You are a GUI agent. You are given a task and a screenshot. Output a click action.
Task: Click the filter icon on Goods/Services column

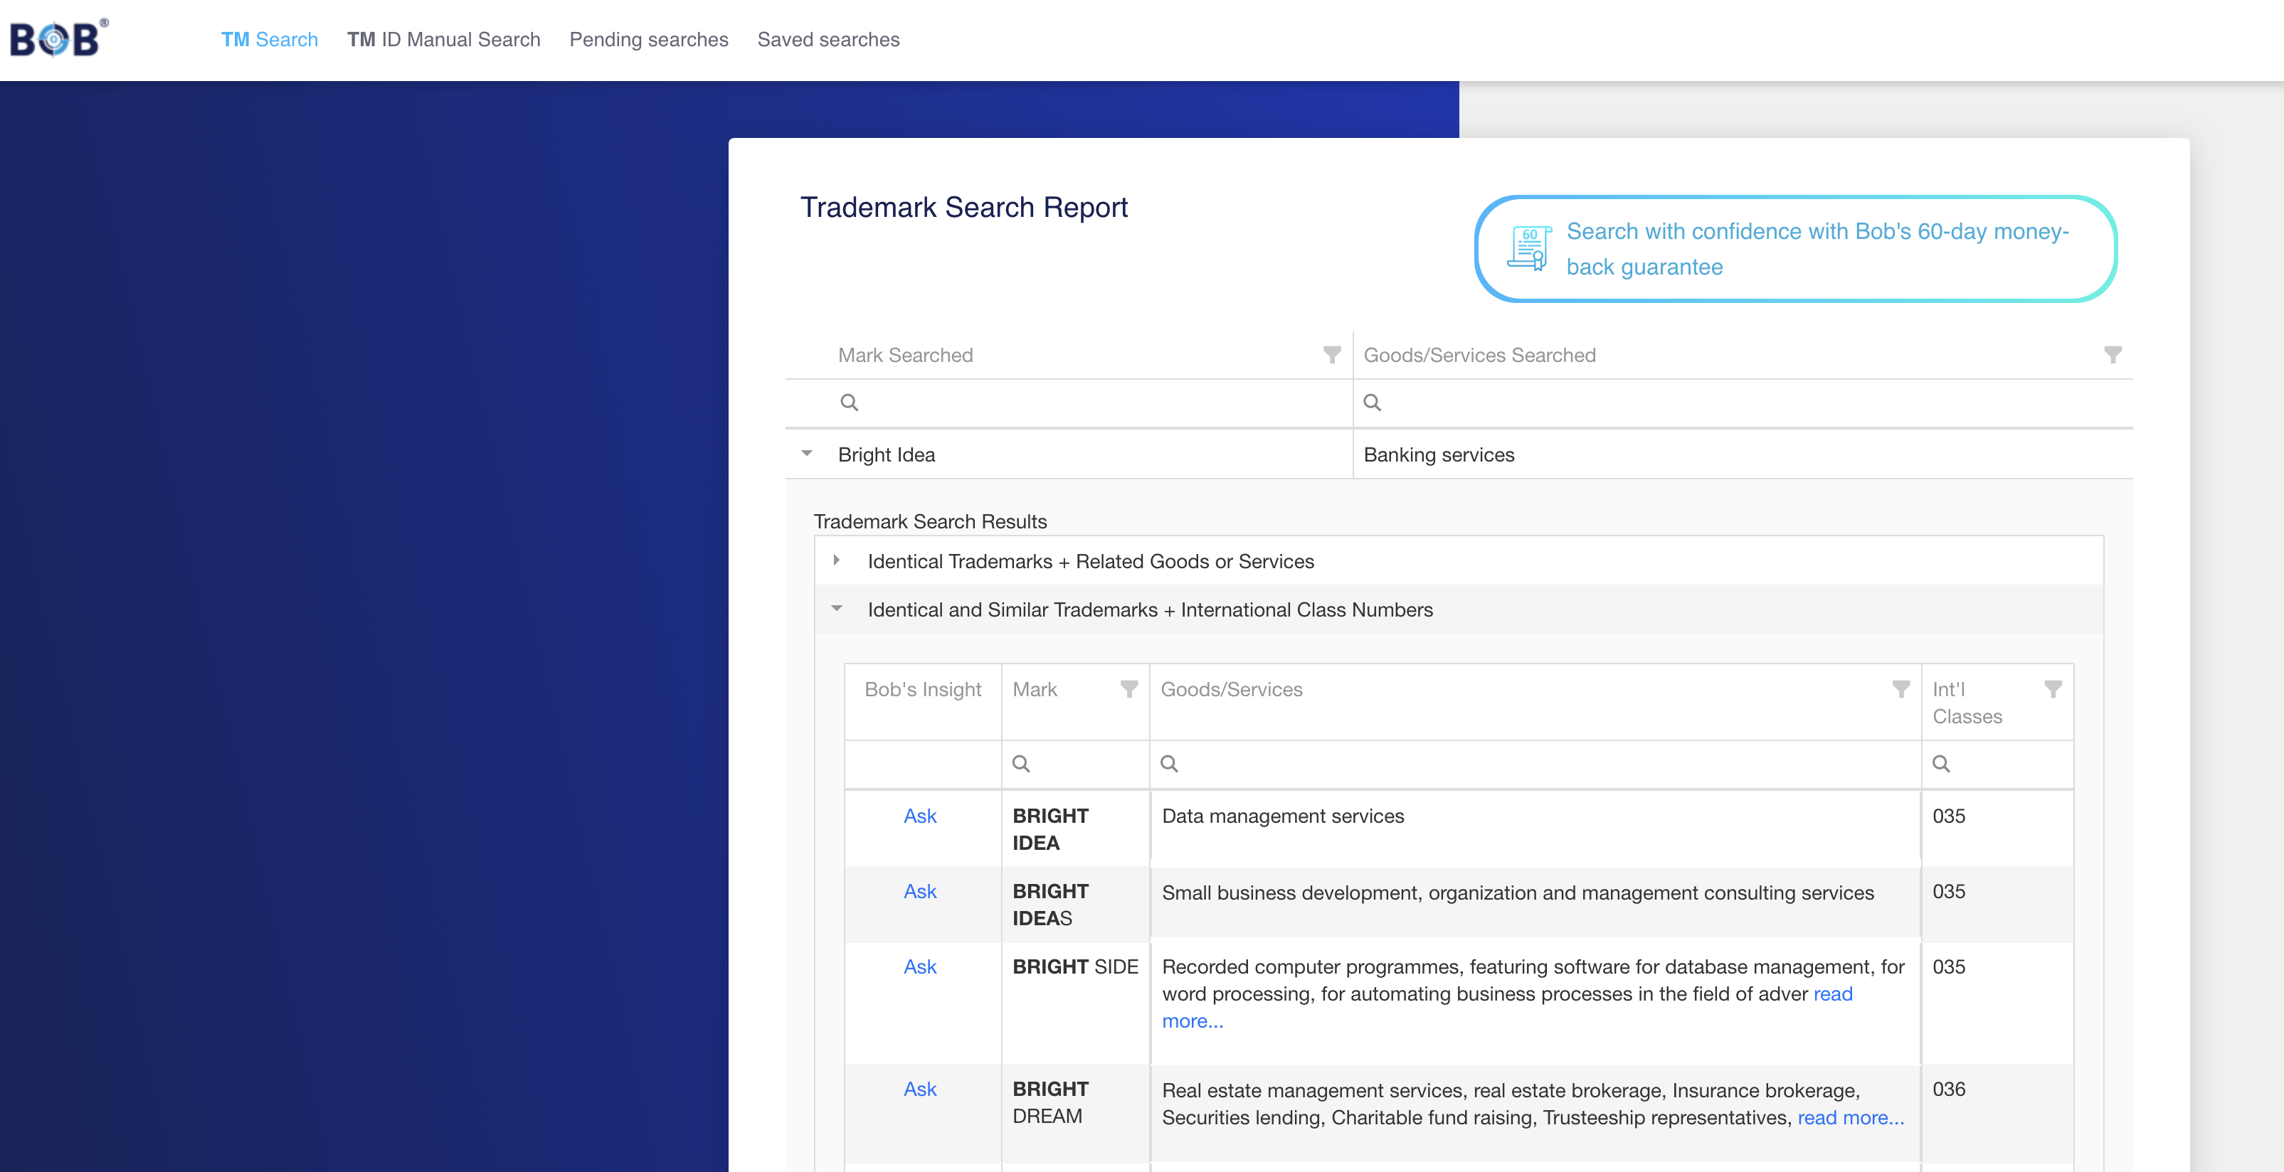point(1897,689)
